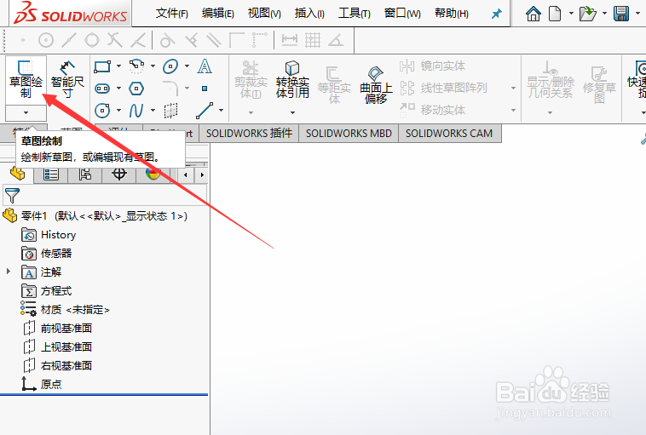Open the DimXpertManager tab
Viewport: 646px width, 435px height.
click(x=119, y=175)
